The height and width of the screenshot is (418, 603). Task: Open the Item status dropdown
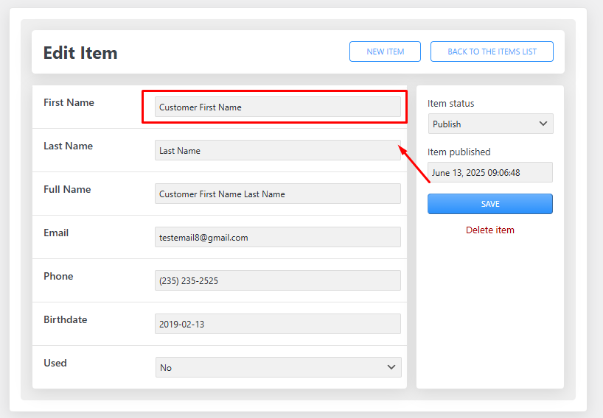click(x=490, y=124)
